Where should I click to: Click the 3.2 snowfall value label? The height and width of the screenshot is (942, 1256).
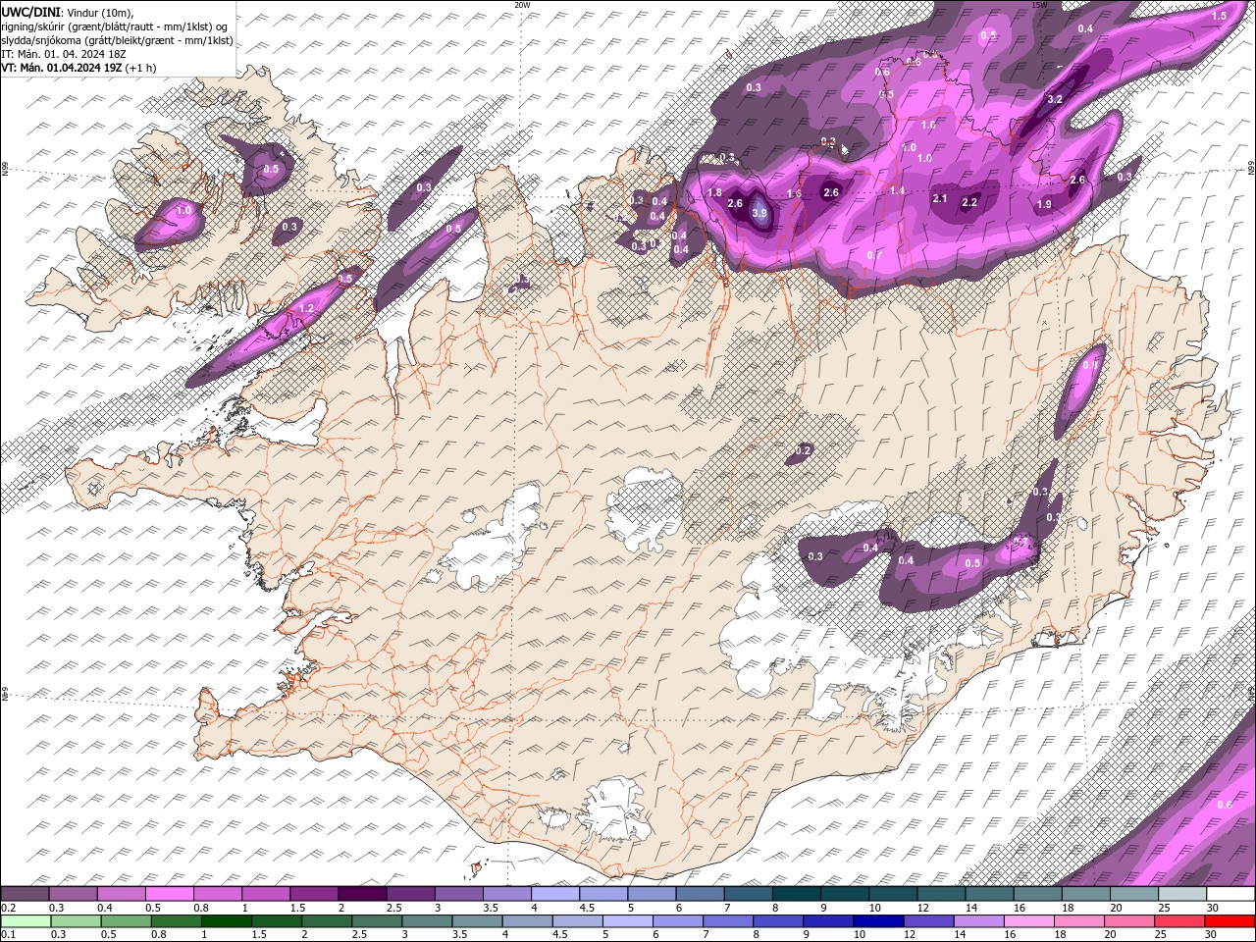[x=1056, y=99]
